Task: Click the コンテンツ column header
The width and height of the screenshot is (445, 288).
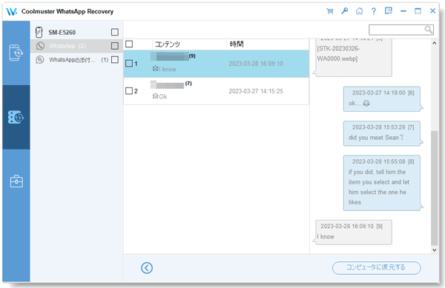Action: click(167, 44)
